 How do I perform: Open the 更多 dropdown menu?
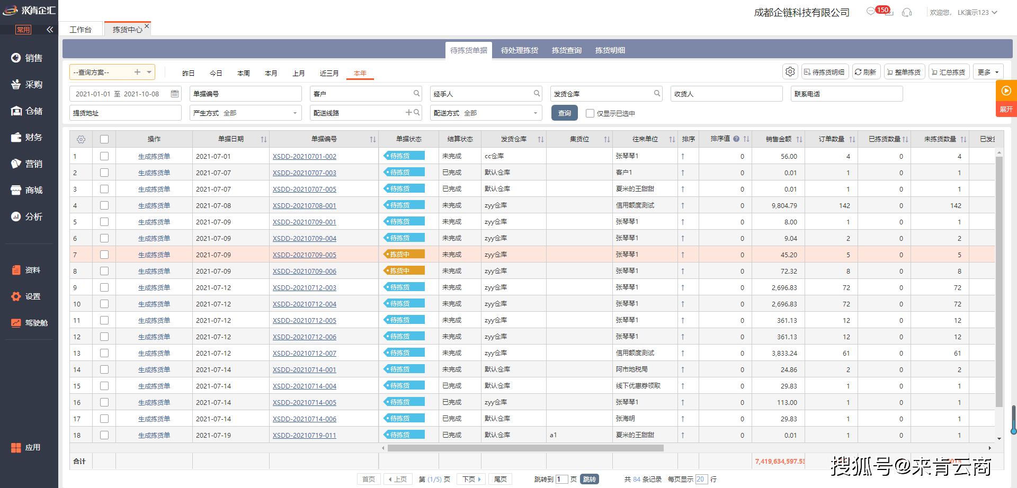tap(987, 71)
